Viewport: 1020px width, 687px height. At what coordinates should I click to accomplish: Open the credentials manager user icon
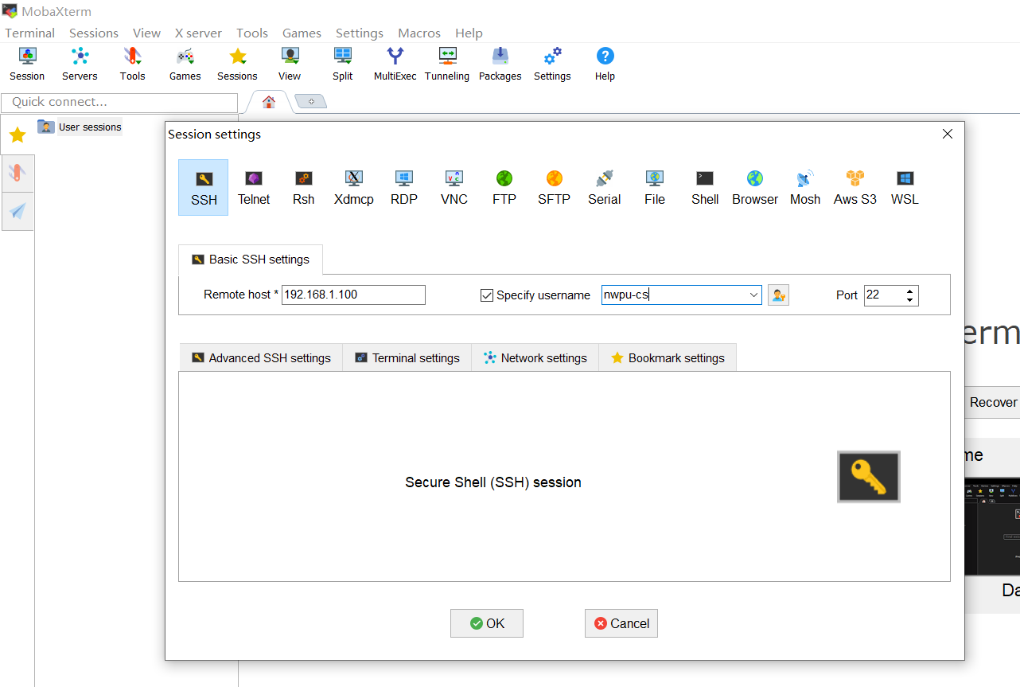778,295
